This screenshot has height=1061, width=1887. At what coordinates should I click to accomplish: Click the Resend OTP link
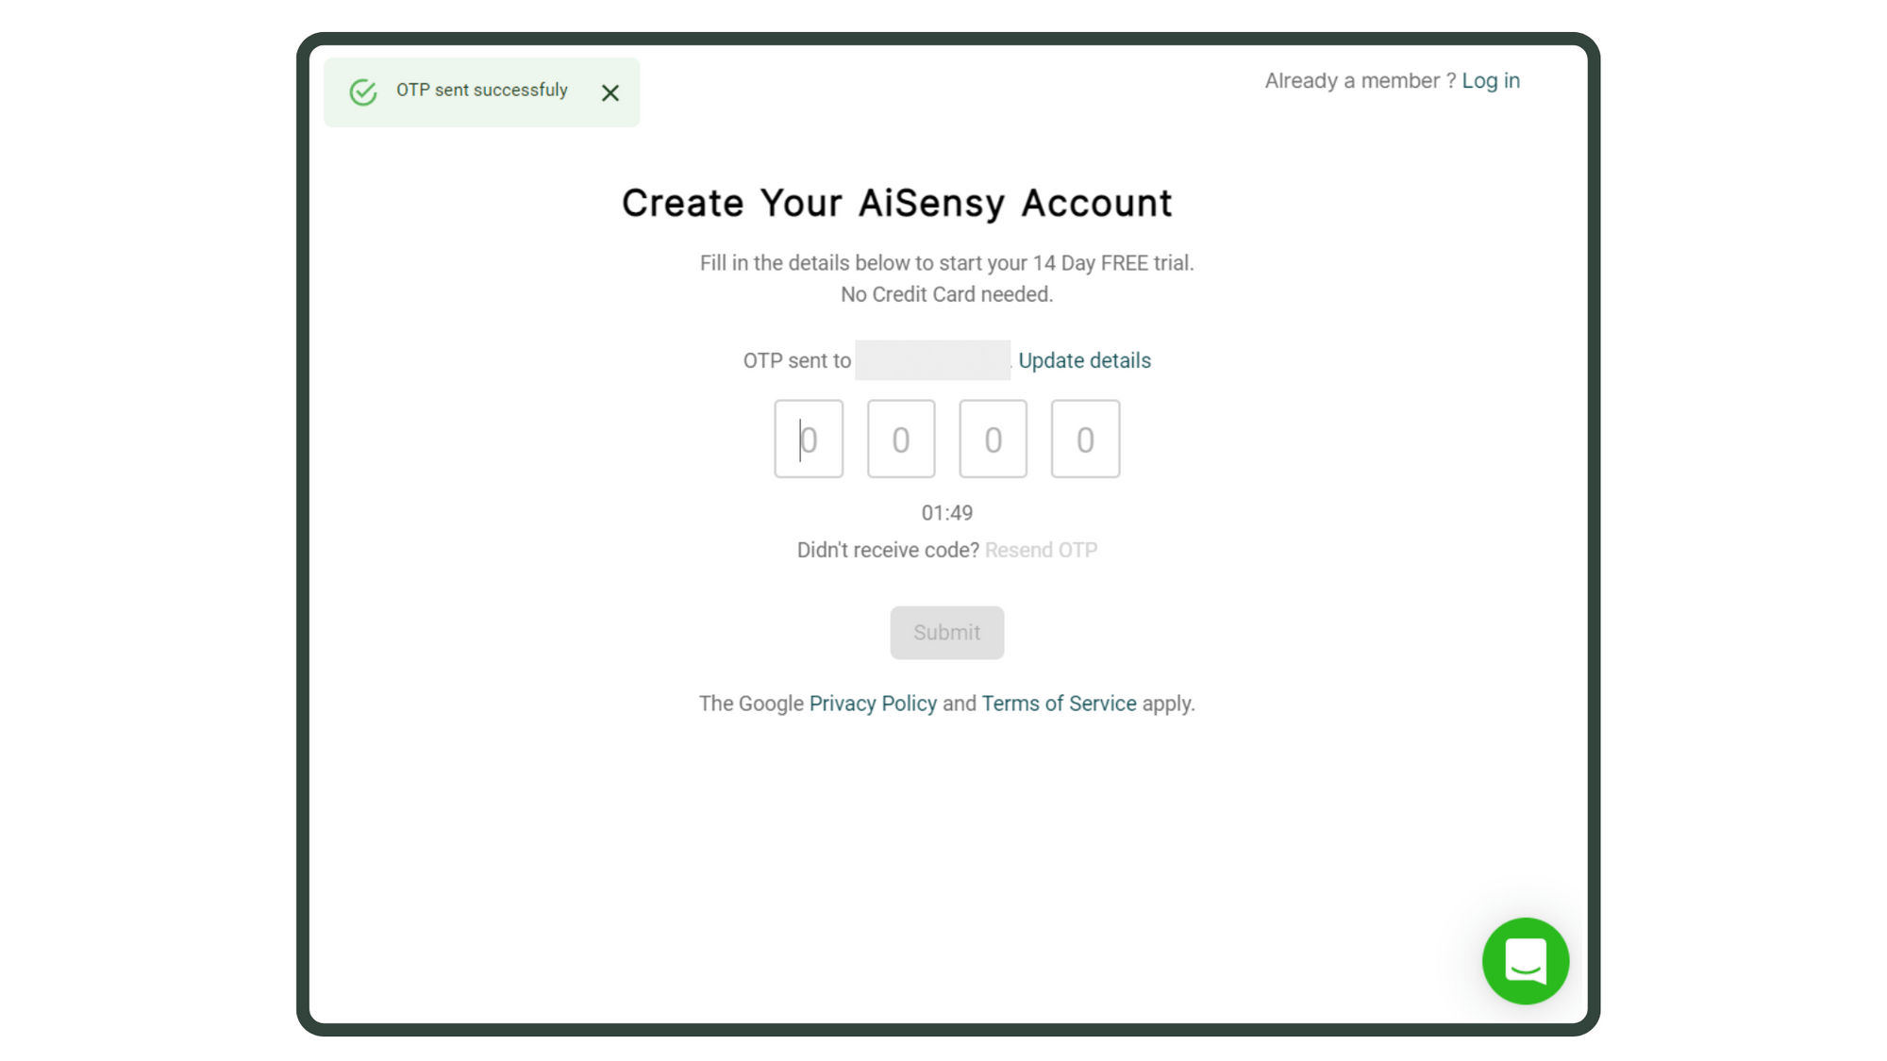[x=1041, y=550]
